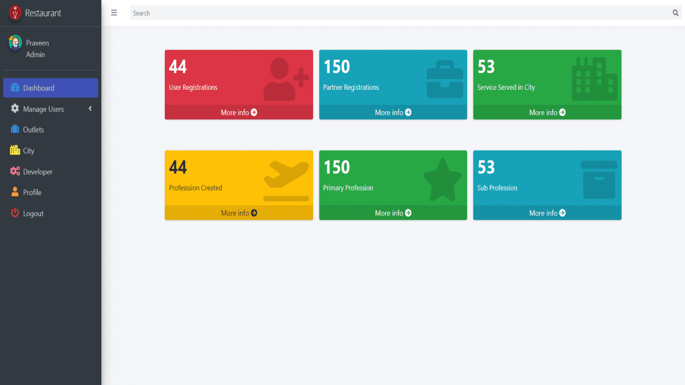Open More info for Professsion Created
The width and height of the screenshot is (685, 385).
[x=239, y=213]
